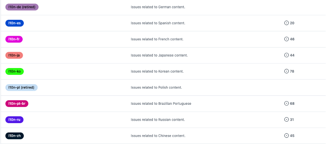Click the l10n-ja label badge
This screenshot has width=326, height=144.
[14, 55]
